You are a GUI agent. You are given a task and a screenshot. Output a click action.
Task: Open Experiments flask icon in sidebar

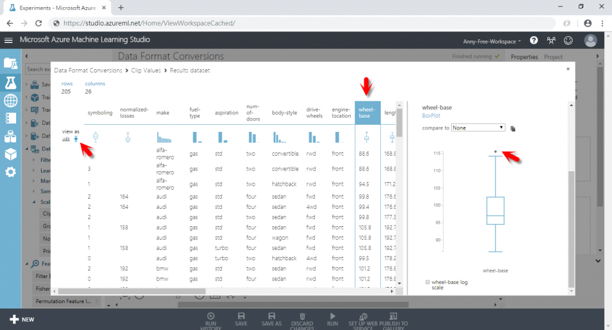(x=11, y=82)
